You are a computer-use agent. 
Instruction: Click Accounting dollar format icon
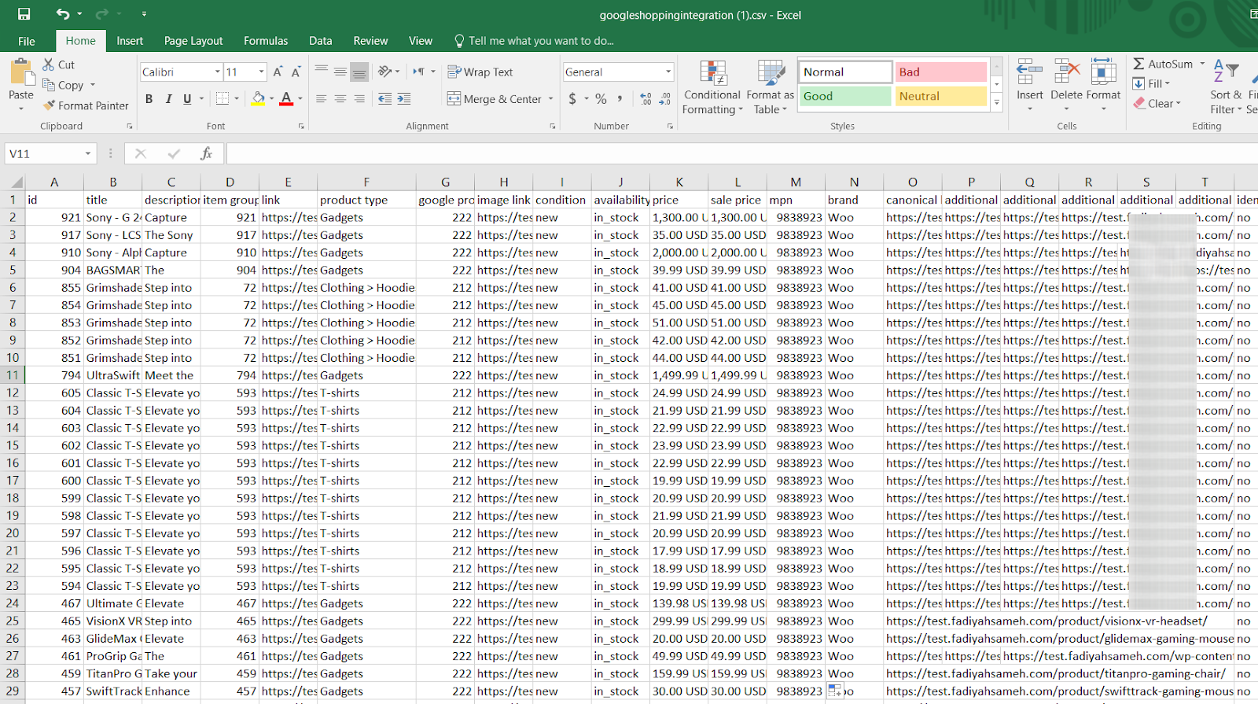[572, 98]
